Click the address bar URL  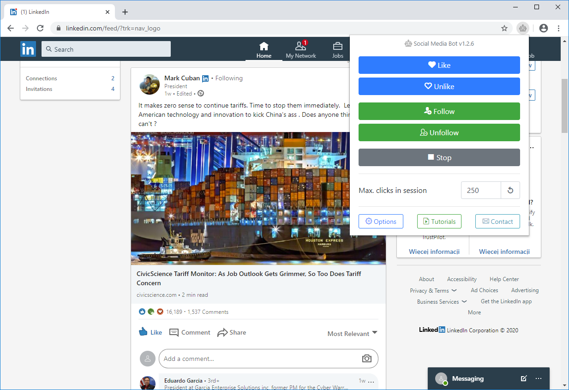[113, 28]
